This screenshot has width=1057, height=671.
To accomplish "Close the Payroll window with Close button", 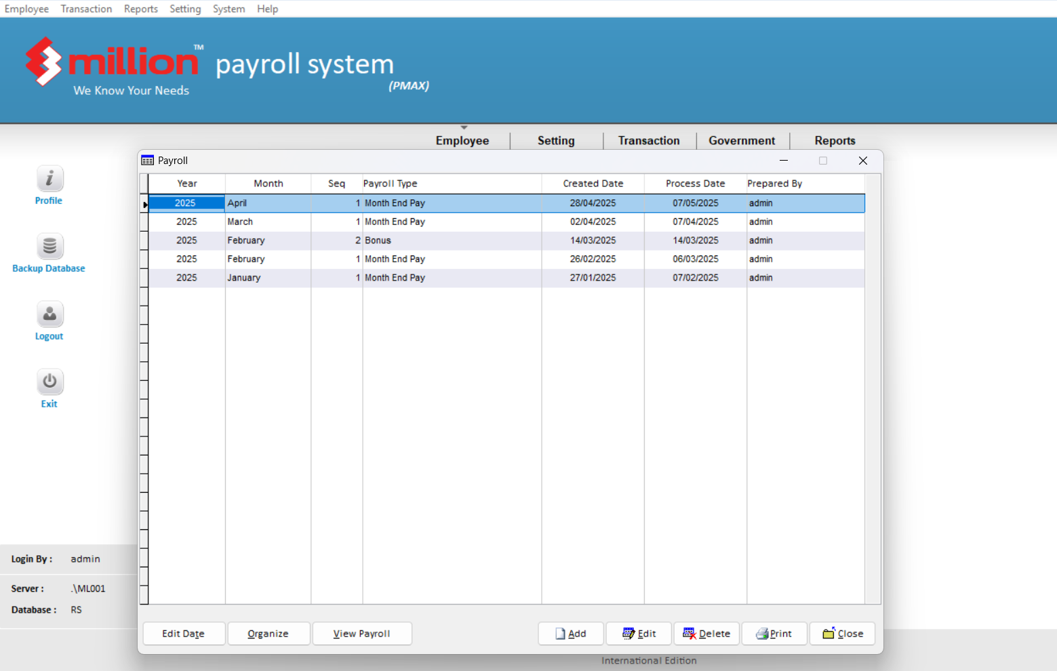I will [843, 634].
